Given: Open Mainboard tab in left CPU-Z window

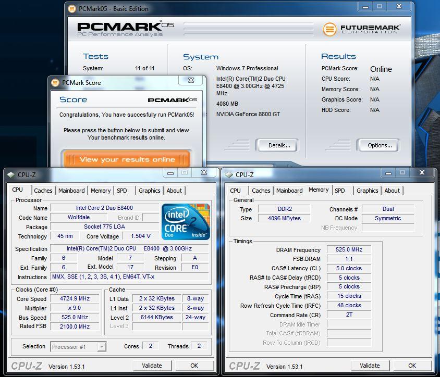Looking at the screenshot, I should point(71,191).
